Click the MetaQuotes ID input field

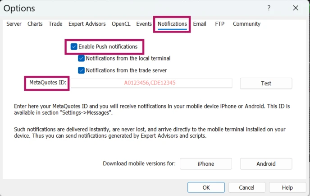(x=151, y=83)
